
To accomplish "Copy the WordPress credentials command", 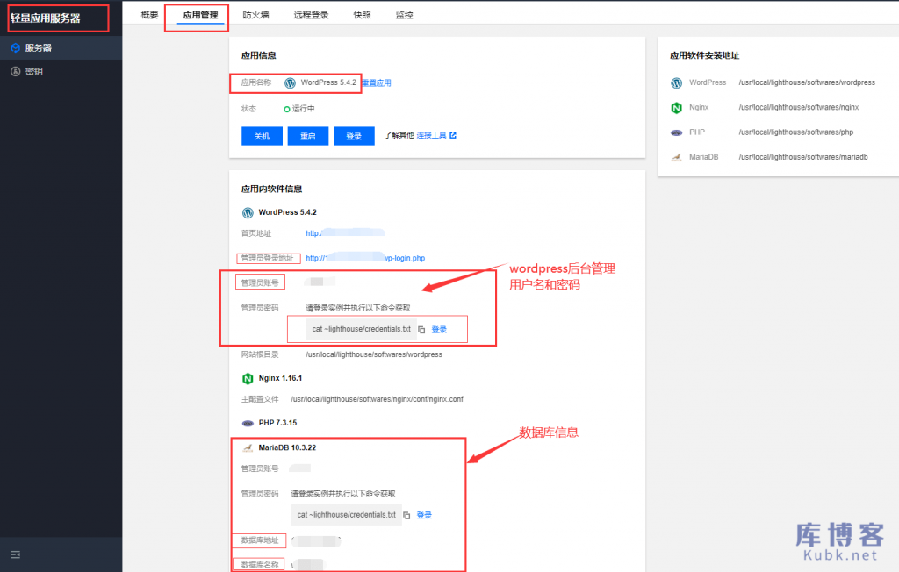I will coord(421,330).
